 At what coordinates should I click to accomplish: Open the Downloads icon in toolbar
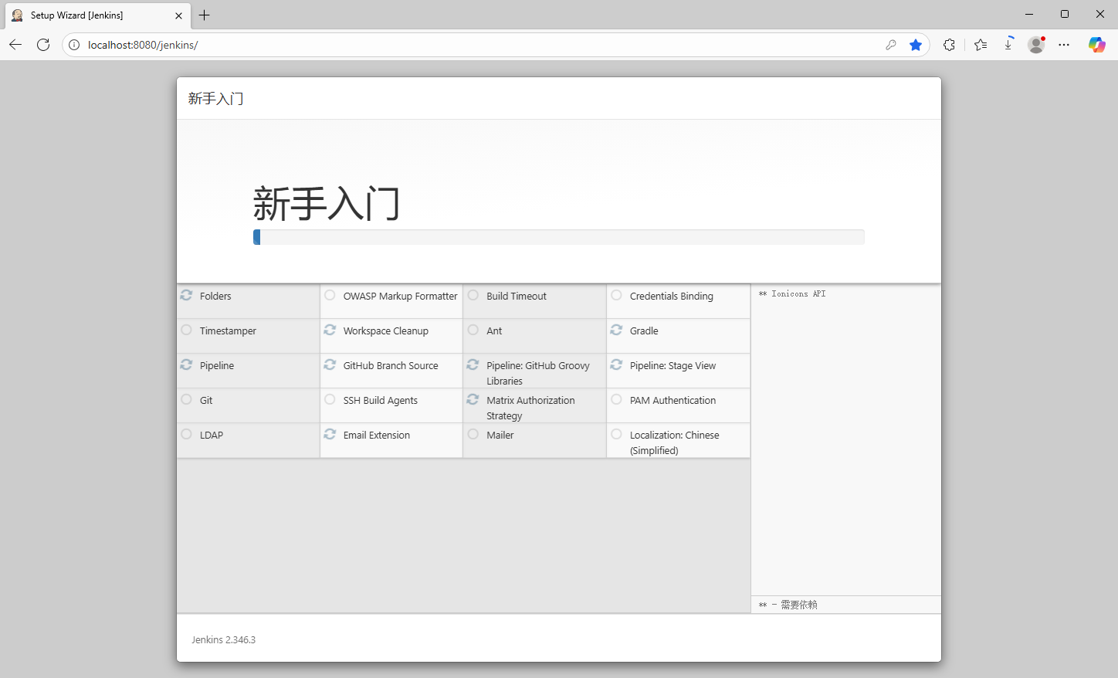click(1008, 45)
